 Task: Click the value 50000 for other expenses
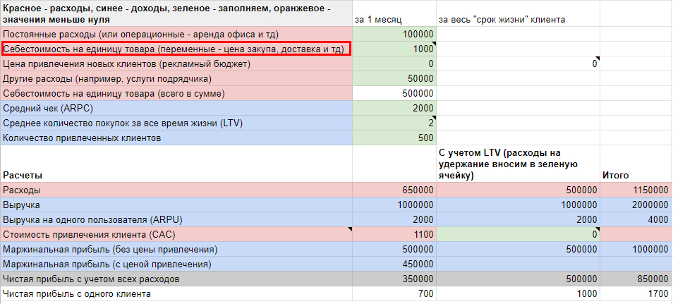(394, 78)
